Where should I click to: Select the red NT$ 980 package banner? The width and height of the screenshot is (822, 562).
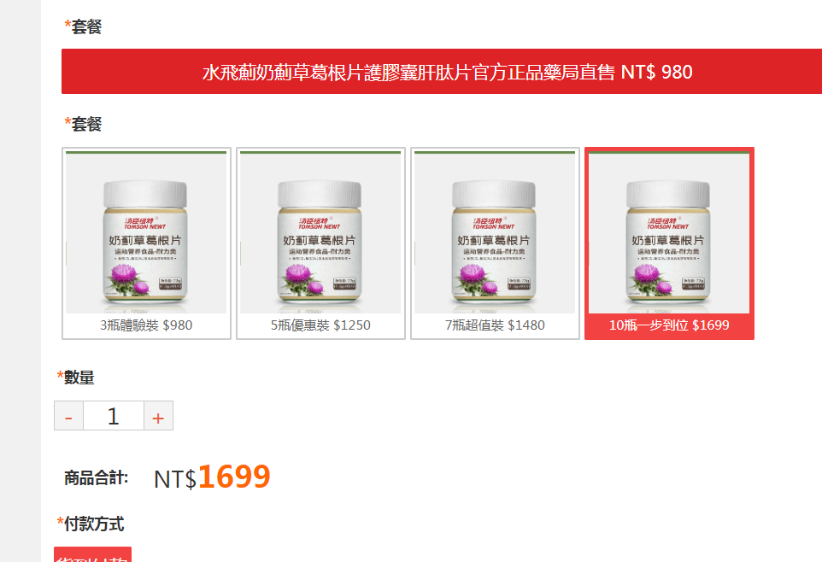(442, 72)
